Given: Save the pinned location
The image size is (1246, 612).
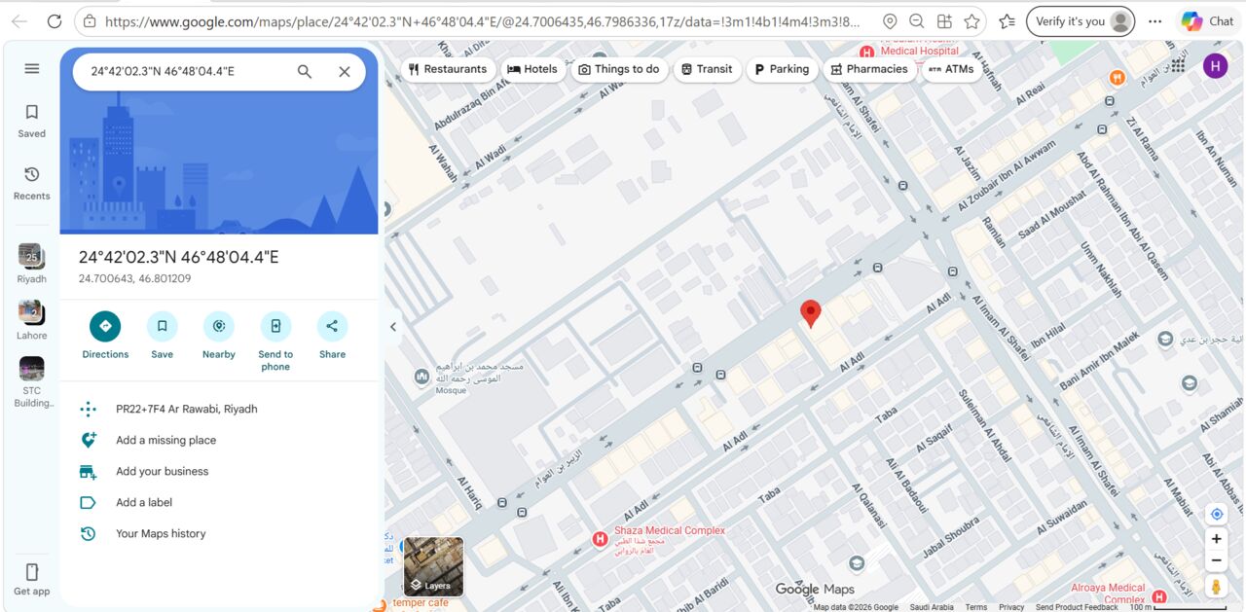Looking at the screenshot, I should click(163, 336).
